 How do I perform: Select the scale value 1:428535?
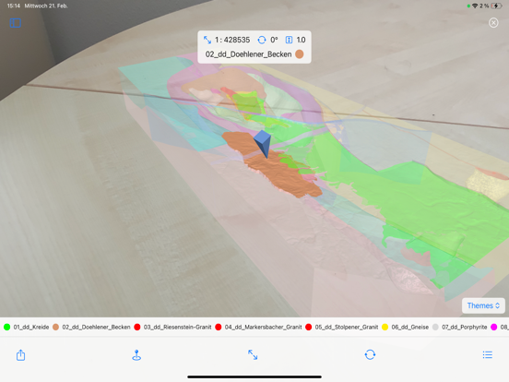[x=232, y=40]
